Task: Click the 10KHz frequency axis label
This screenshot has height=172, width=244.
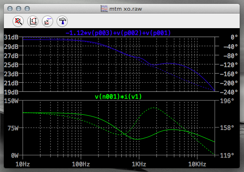Action: [197, 164]
